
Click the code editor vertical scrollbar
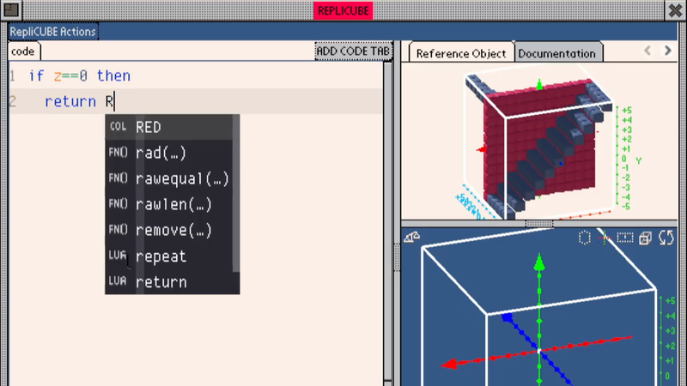[x=388, y=223]
